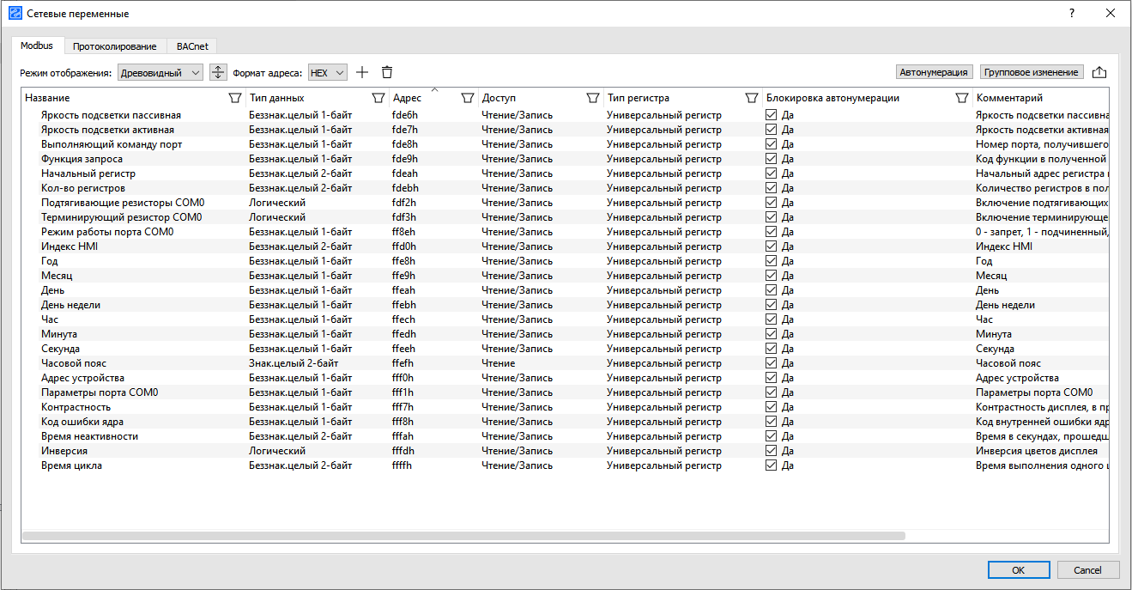Toggle autonumbering lock checkbox for Год row

[x=771, y=261]
